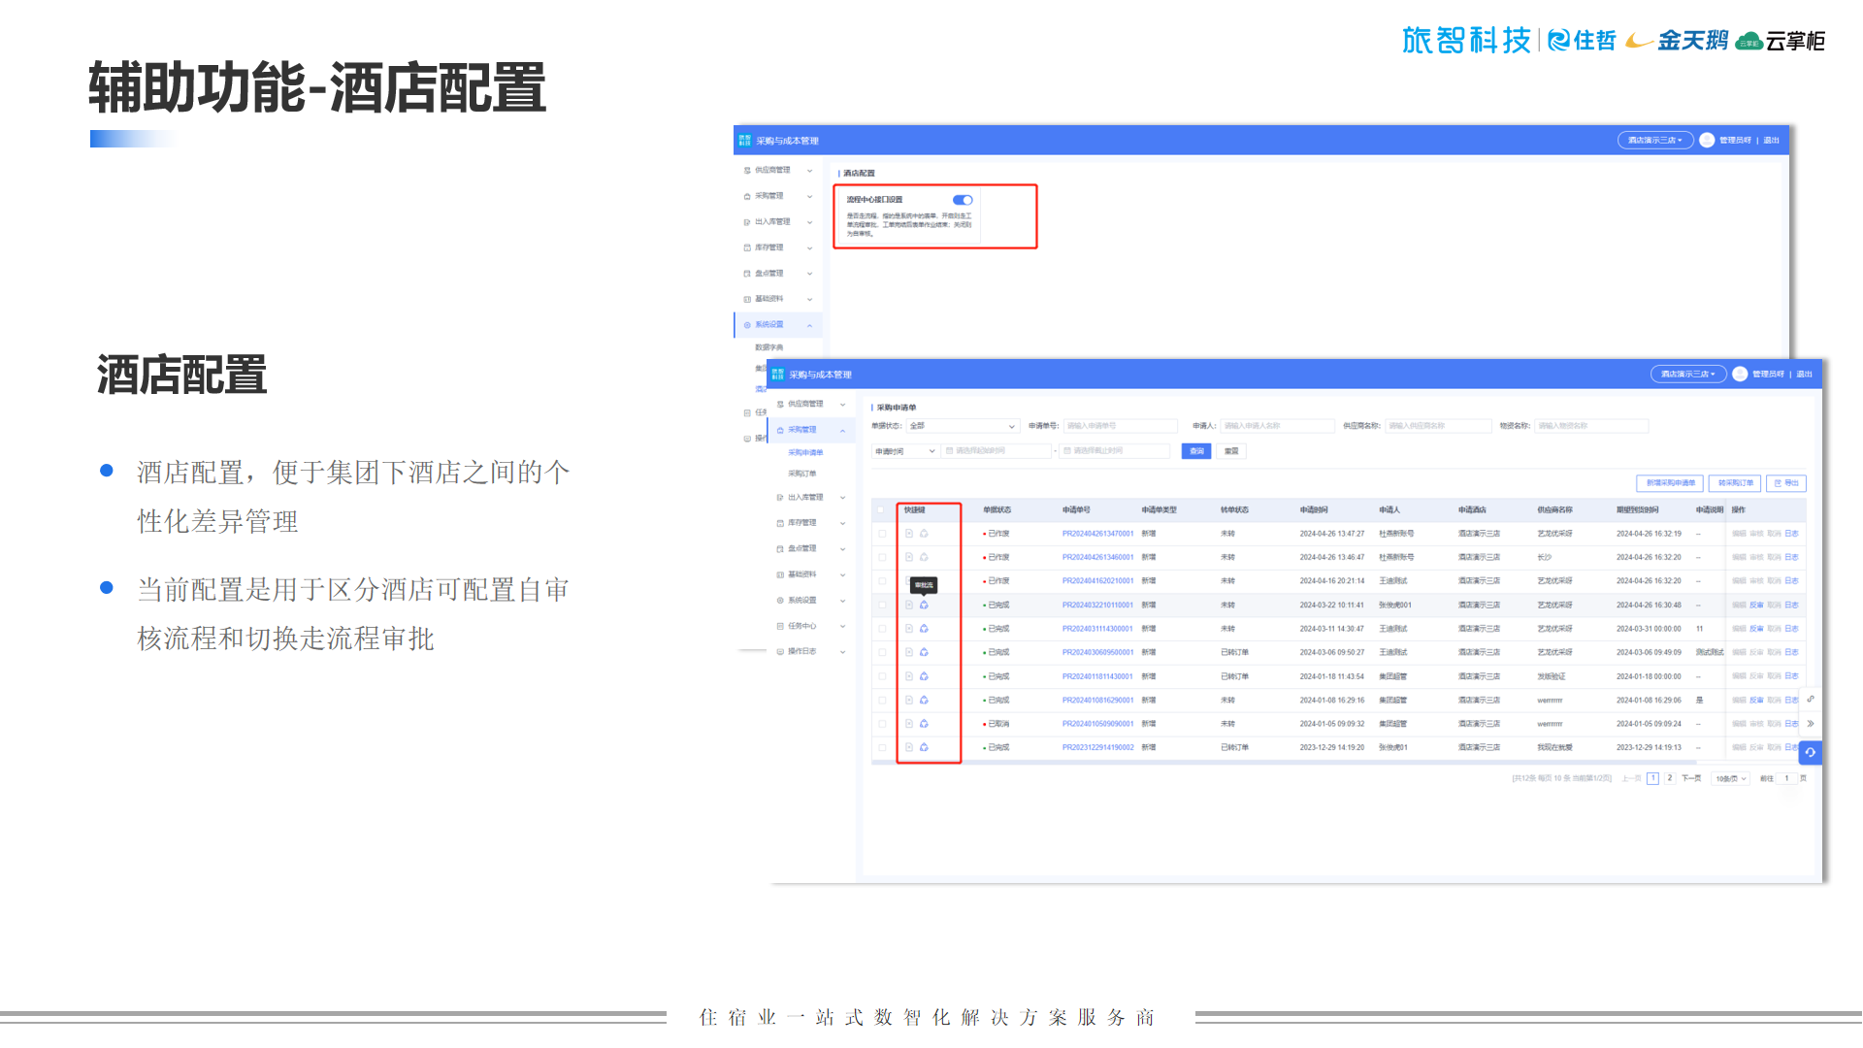Click the approval flow icon in row PR2024032210110001

coord(924,605)
